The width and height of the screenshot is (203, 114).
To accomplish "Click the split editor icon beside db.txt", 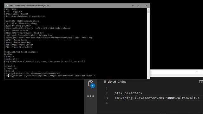I will 201,82.
